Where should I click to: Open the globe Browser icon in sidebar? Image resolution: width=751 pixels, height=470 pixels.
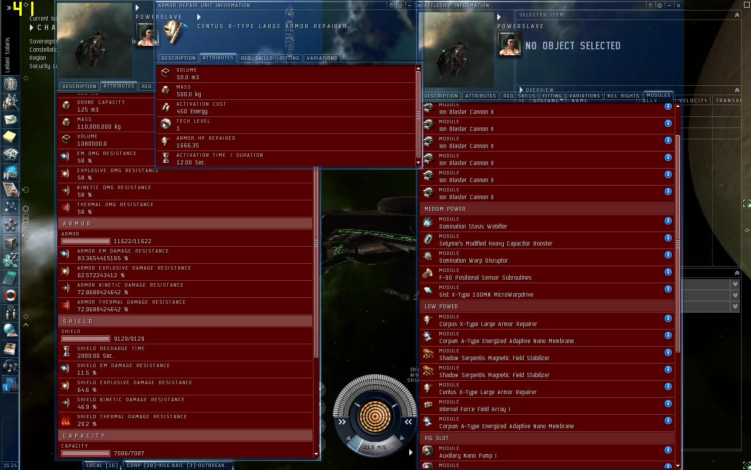(10, 330)
